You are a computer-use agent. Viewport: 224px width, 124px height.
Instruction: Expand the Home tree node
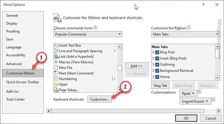click(x=153, y=77)
